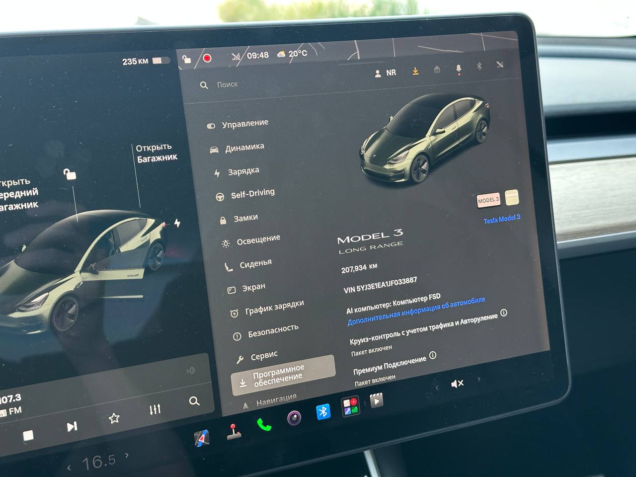Increase cabin temperature above 16.5
This screenshot has height=477, width=636.
127,455
